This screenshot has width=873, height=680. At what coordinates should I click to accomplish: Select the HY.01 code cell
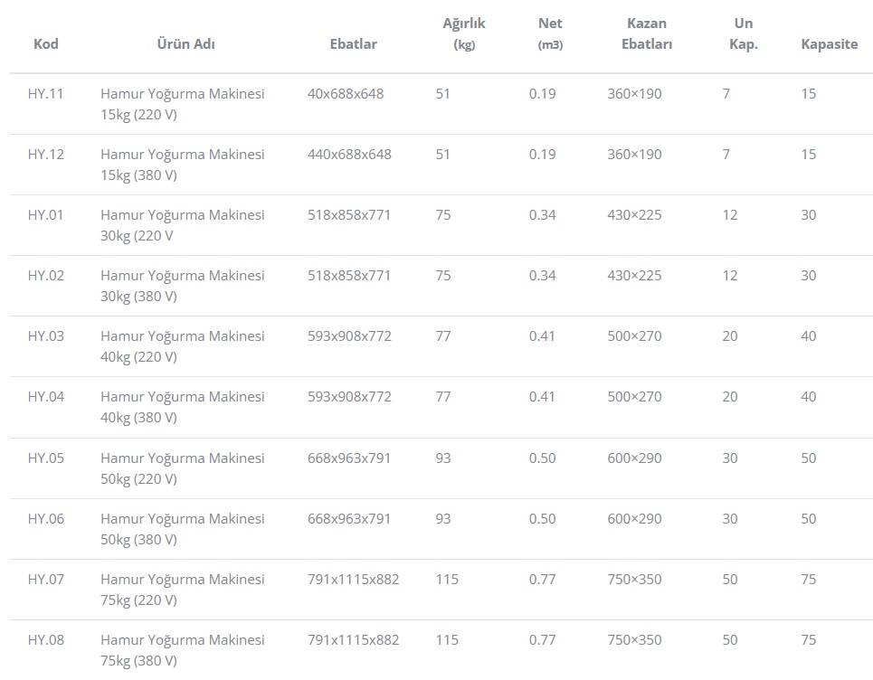46,214
